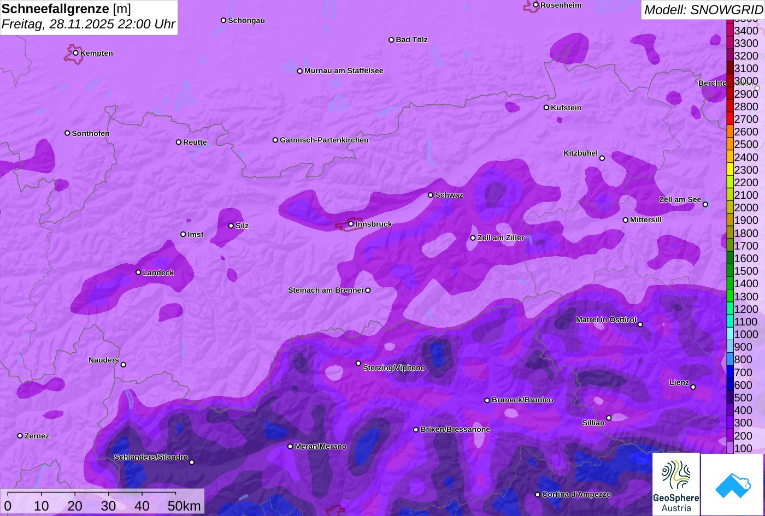Click the Matrei in Osttirol marker
This screenshot has width=765, height=516.
click(x=640, y=324)
